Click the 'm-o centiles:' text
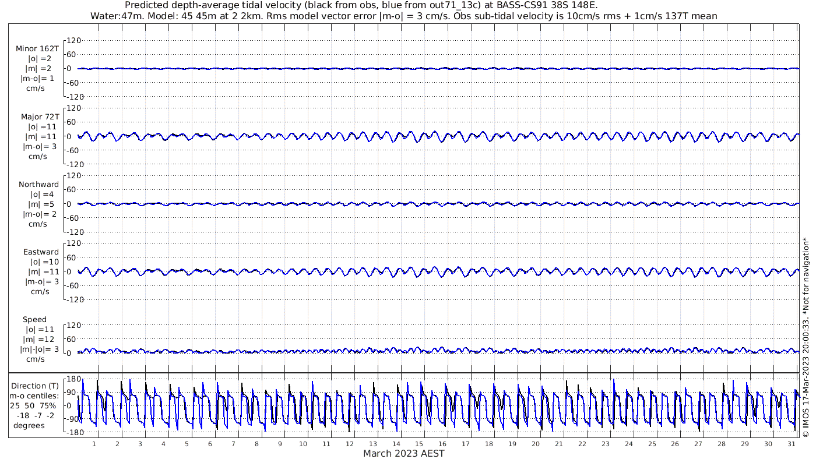816x466 pixels. point(35,396)
